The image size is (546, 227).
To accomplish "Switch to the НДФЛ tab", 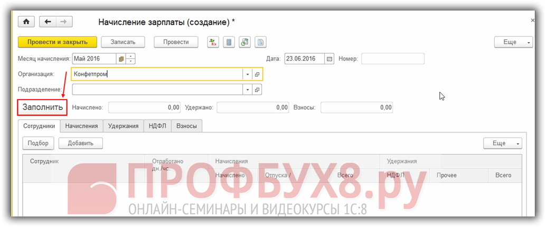I will point(157,126).
